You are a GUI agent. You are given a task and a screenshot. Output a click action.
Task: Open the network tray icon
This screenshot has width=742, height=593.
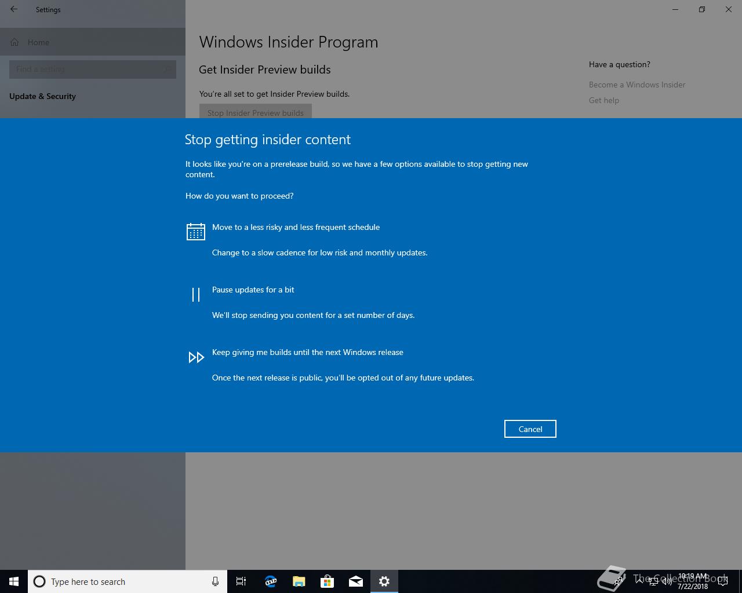[x=653, y=581]
